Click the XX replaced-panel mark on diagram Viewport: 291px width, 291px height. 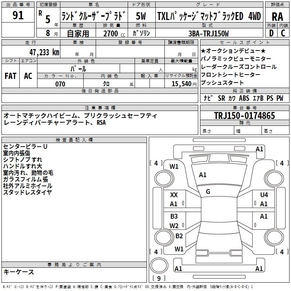click(174, 195)
